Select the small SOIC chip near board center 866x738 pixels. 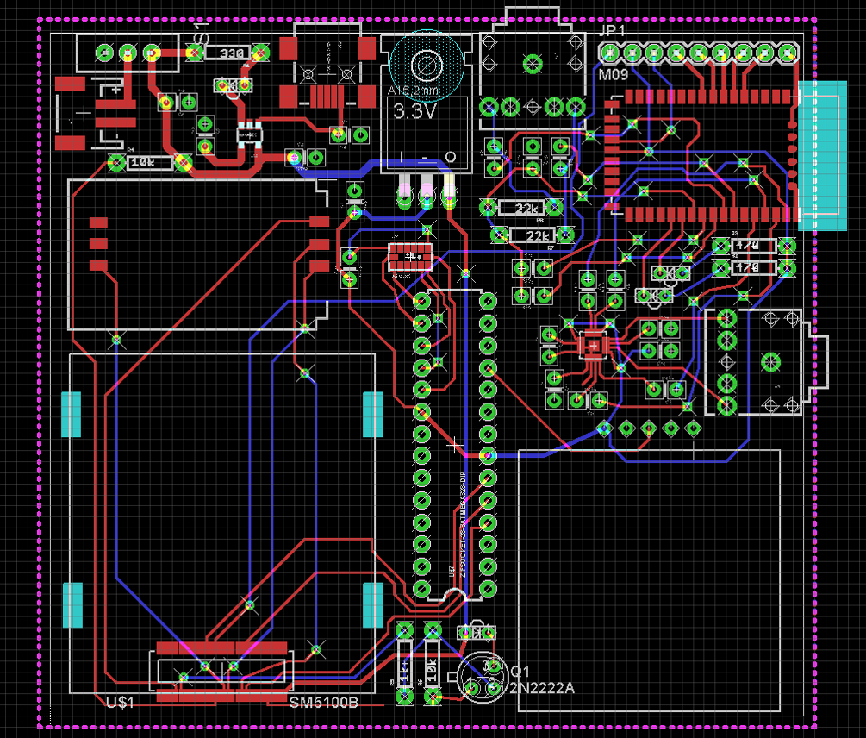click(x=411, y=257)
